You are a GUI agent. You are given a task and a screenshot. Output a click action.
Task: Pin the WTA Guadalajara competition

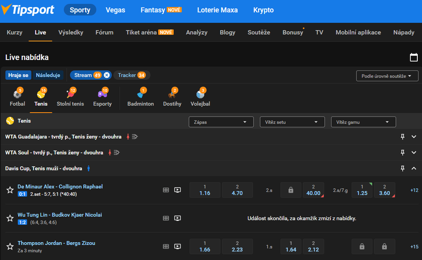click(x=403, y=137)
